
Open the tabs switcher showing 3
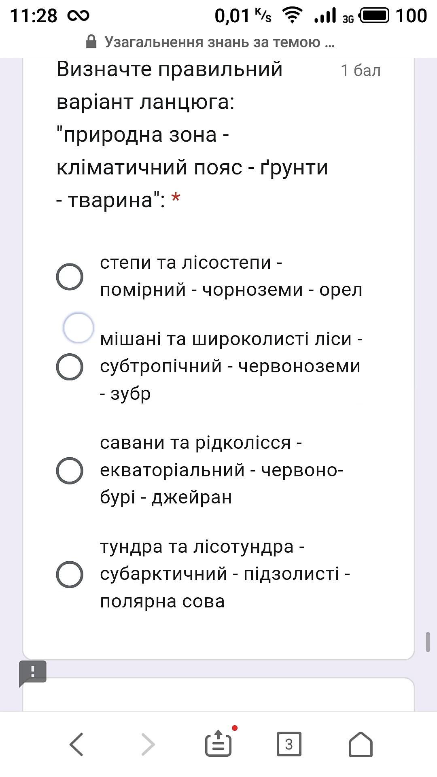289,744
